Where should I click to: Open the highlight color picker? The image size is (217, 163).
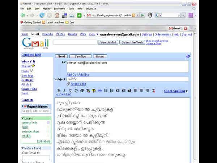pos(94,91)
